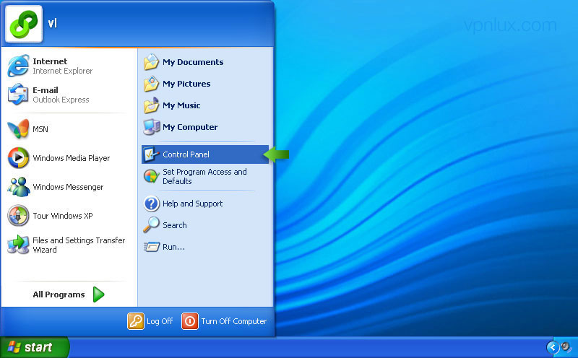Screen dimensions: 578x358
Task: Click the My Pictures folder icon
Action: pyautogui.click(x=151, y=84)
